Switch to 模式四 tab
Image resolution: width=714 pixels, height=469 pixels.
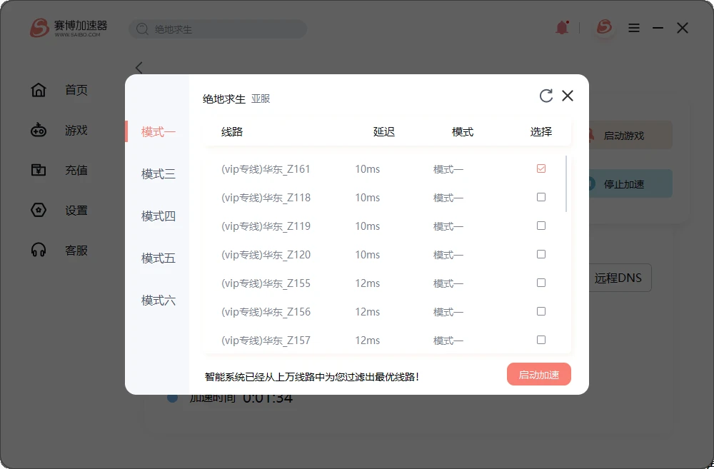158,216
